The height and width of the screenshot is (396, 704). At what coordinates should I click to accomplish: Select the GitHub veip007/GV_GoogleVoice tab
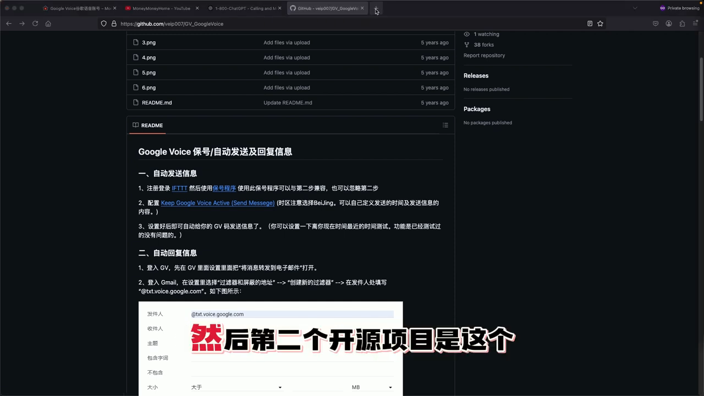pyautogui.click(x=327, y=8)
